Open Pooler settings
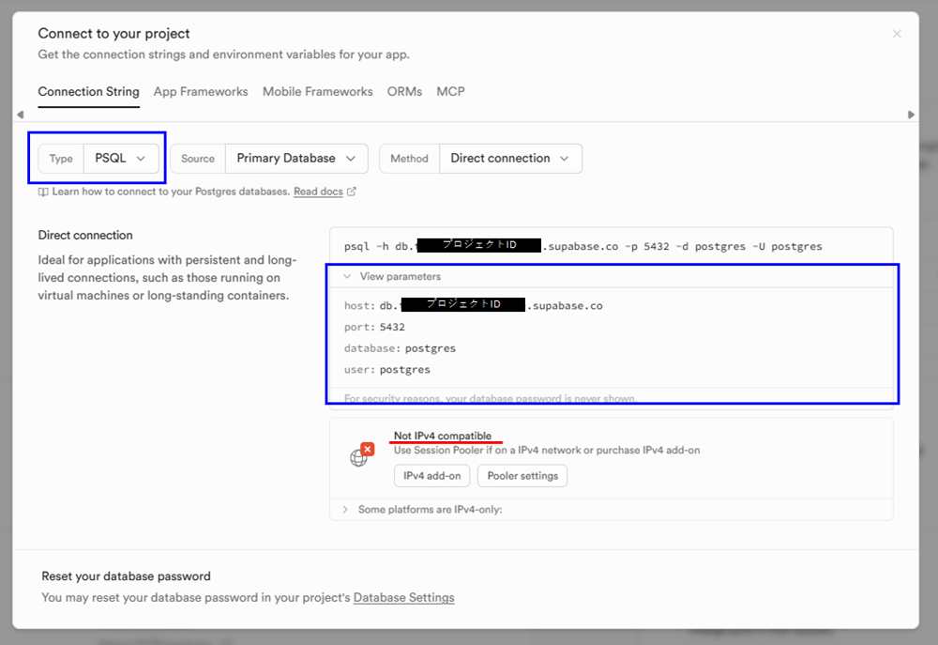938x645 pixels. 522,476
